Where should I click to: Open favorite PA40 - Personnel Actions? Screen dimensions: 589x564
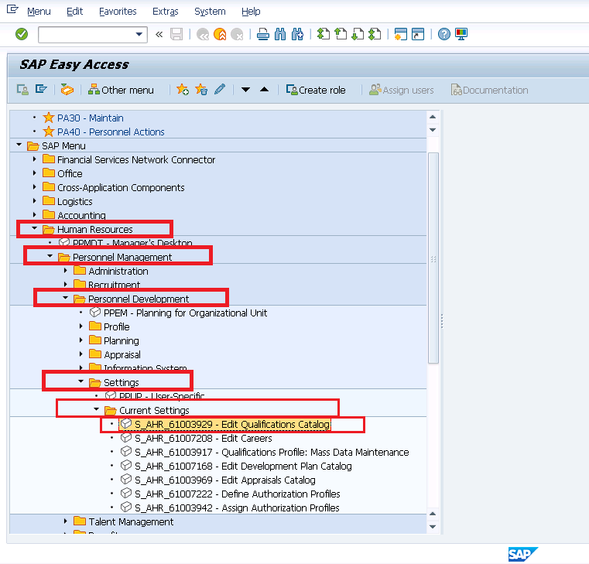[111, 132]
